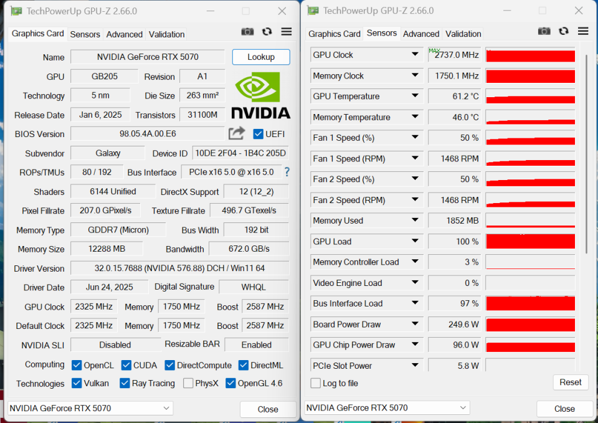Viewport: 598px width, 423px height.
Task: Click the GPU Clock red graph
Action: (530, 55)
